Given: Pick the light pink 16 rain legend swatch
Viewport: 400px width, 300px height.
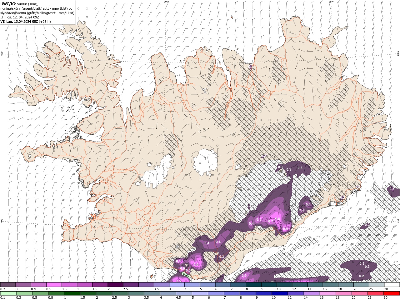Looking at the screenshot, I should pos(327,293).
